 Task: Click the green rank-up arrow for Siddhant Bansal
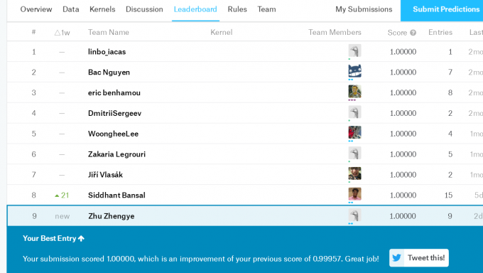click(57, 196)
